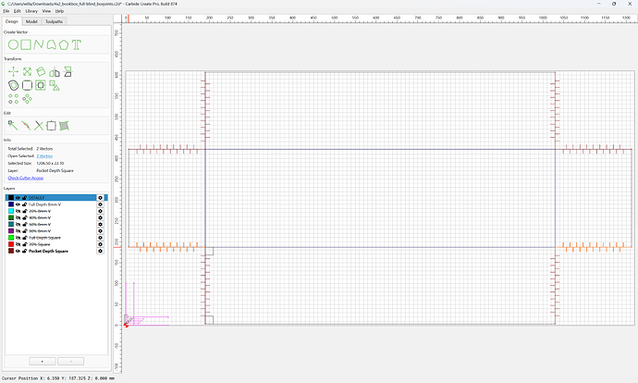Viewport: 638px width, 383px height.
Task: Remove layer with the minus button
Action: click(x=71, y=362)
